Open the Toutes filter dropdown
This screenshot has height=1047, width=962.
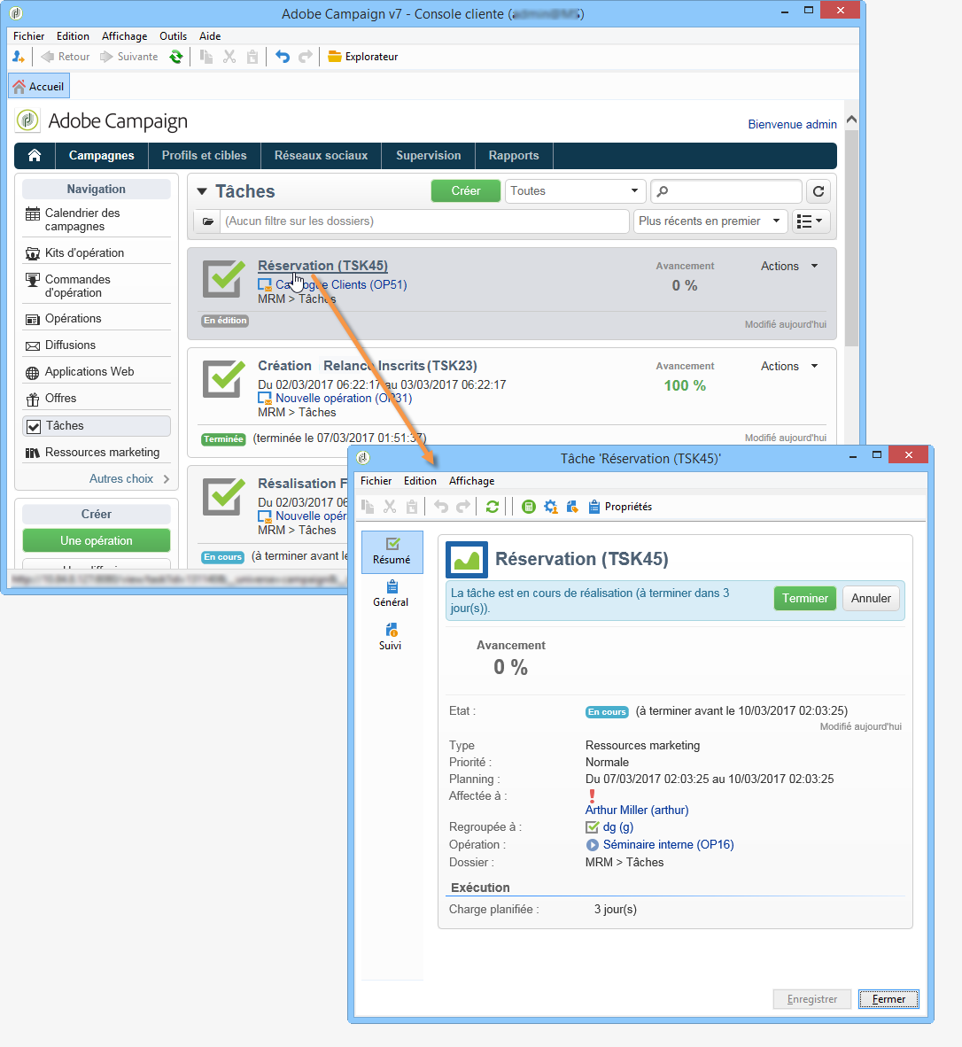coord(575,191)
